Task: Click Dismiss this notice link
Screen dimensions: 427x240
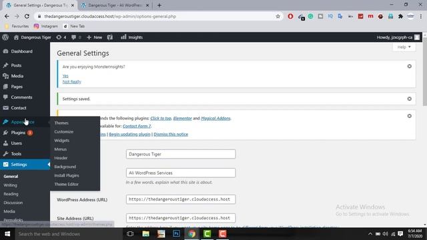Action: (x=171, y=134)
